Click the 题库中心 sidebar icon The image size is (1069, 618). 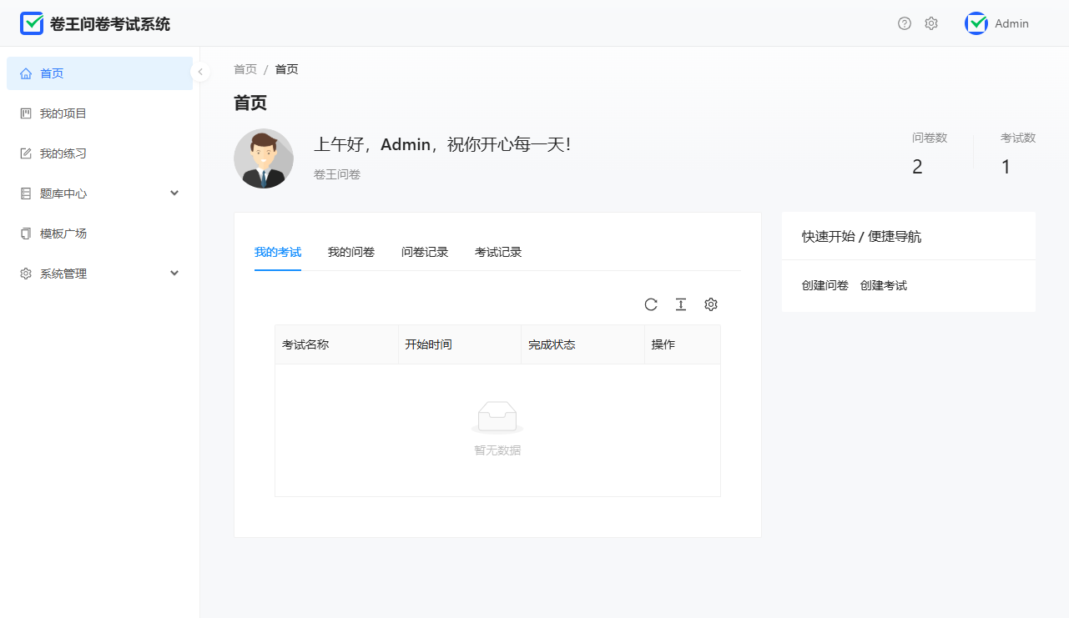pos(26,193)
